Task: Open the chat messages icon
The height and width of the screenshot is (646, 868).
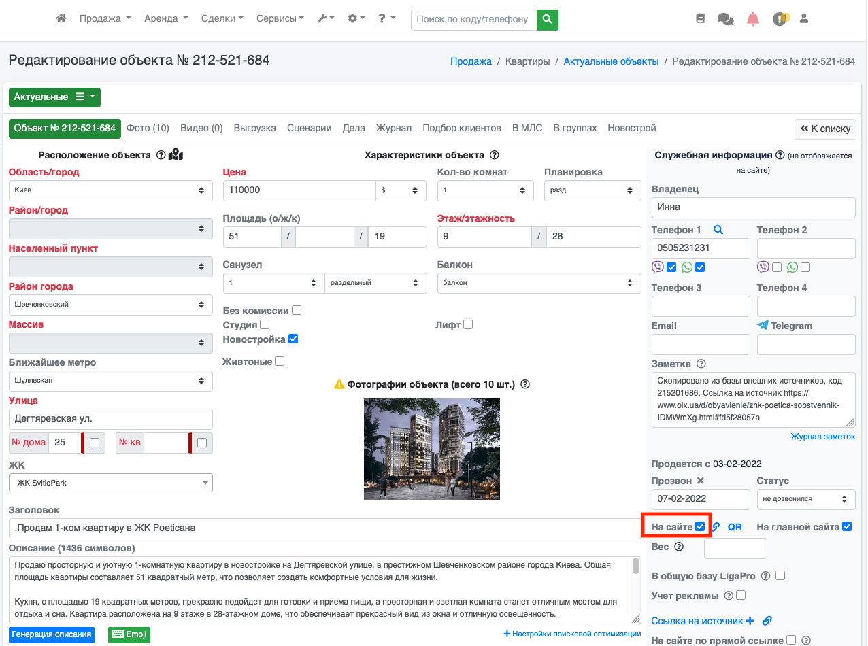Action: (x=725, y=20)
